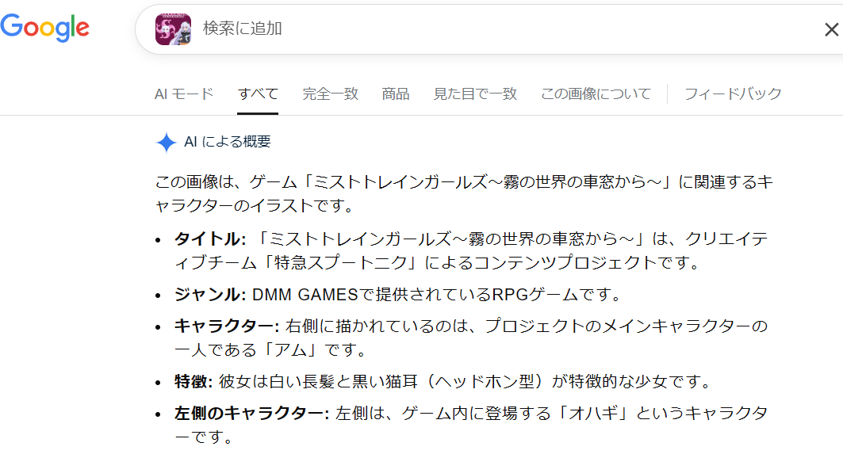Viewport: 843px width, 458px height.
Task: Open the 完全一致 tab
Action: point(330,94)
